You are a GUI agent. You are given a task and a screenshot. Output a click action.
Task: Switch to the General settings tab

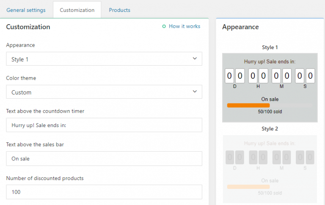[26, 10]
